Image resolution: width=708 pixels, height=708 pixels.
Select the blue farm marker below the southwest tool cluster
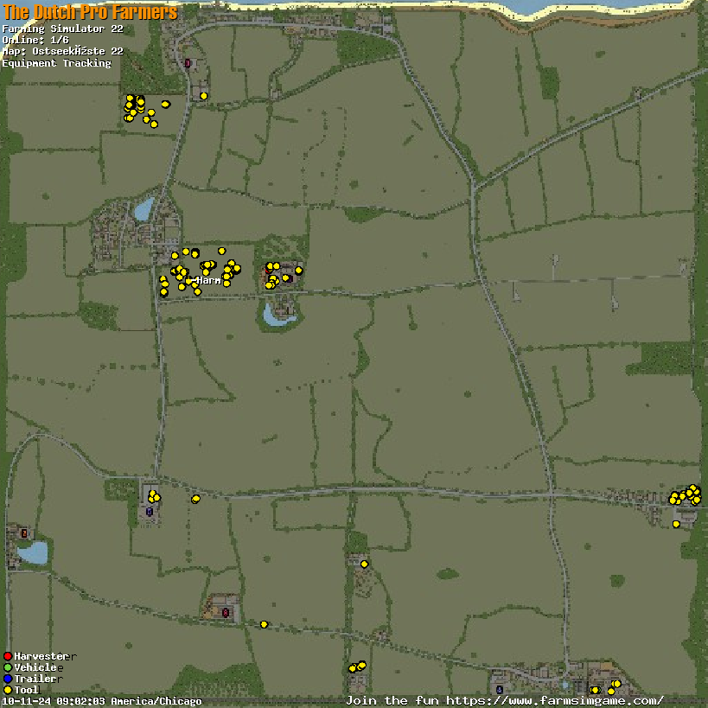(149, 512)
